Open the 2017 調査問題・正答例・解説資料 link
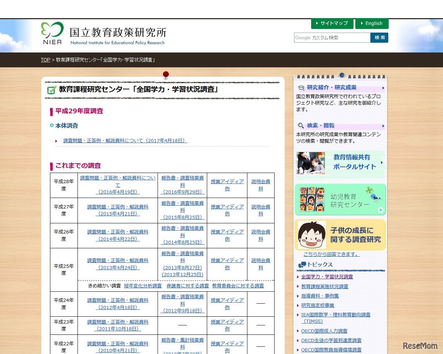443x354 pixels. 125,140
